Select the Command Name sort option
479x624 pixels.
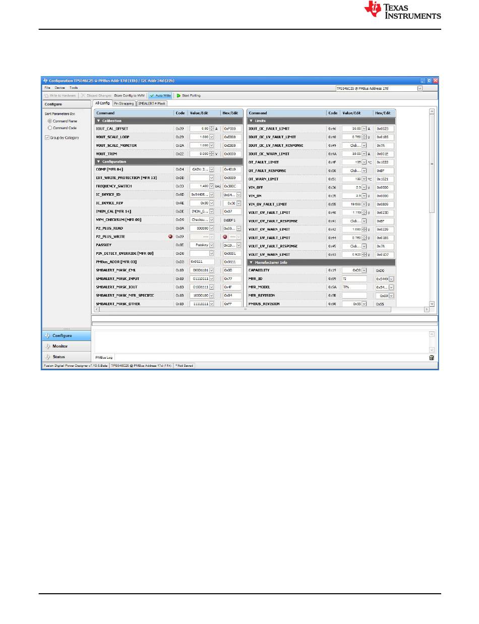click(x=49, y=121)
